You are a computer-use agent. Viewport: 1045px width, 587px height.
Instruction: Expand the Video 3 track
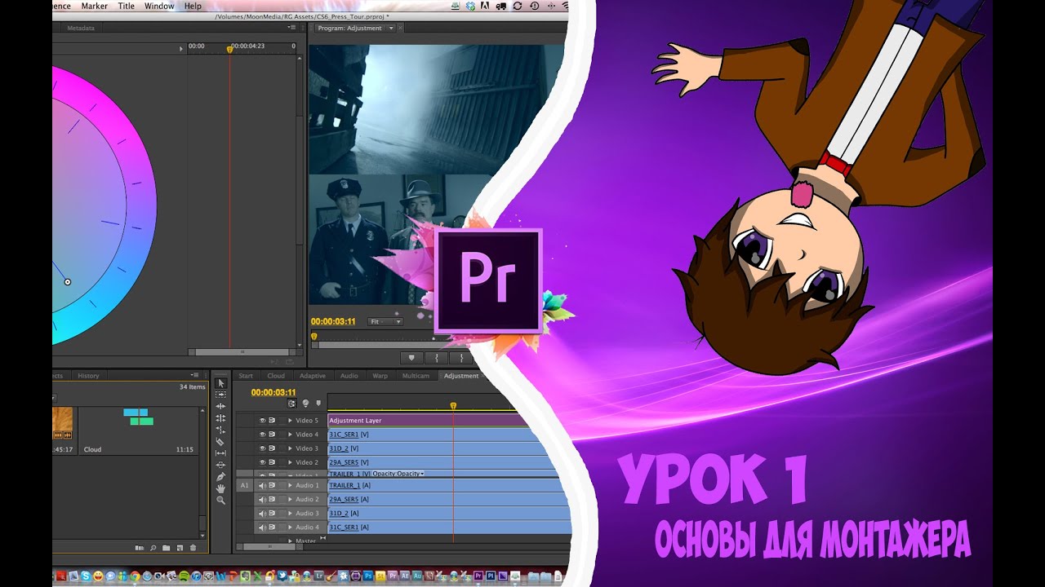click(x=290, y=448)
